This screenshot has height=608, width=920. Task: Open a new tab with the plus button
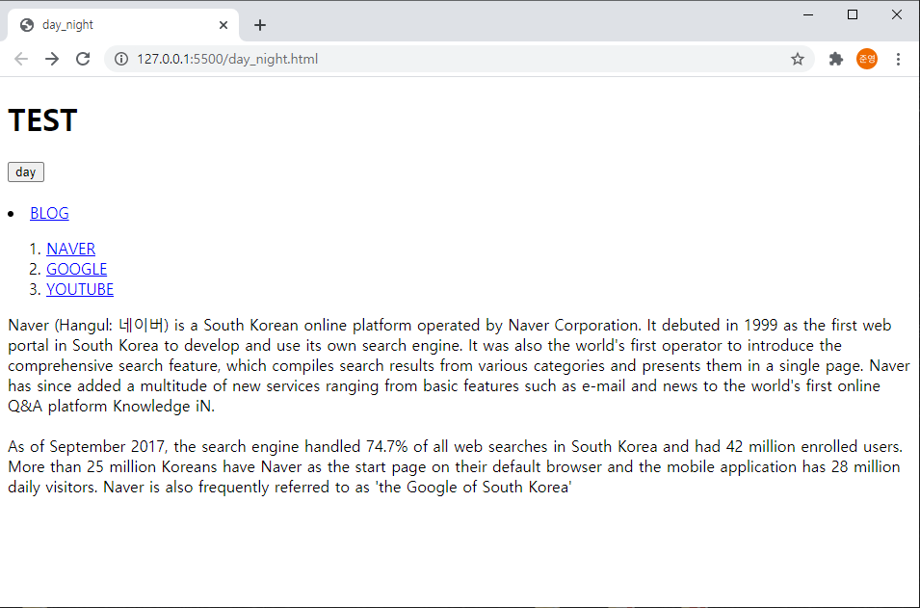(260, 25)
